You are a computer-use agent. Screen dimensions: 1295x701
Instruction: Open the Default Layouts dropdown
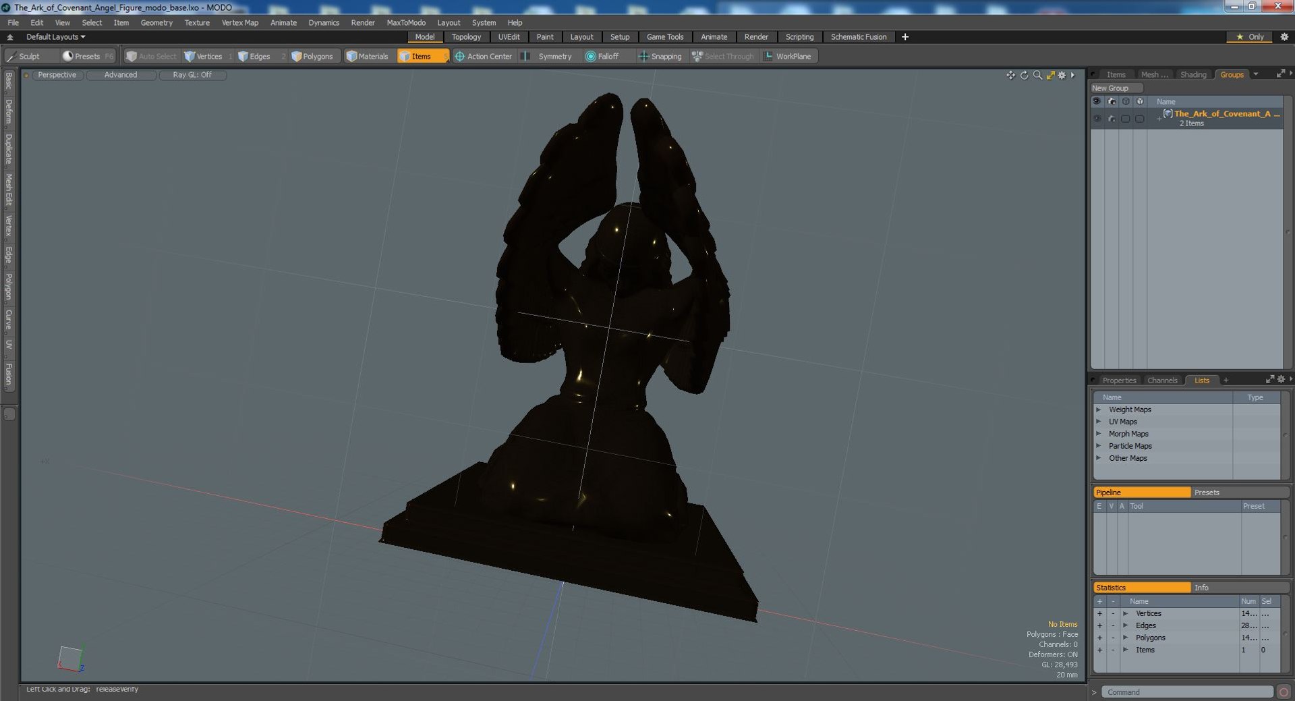click(55, 37)
